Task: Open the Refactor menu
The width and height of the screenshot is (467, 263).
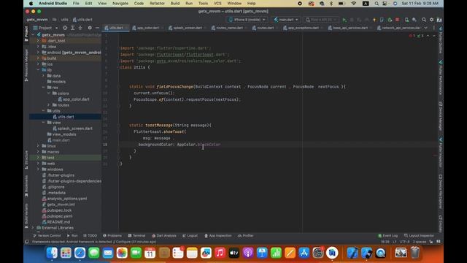Action: [157, 4]
